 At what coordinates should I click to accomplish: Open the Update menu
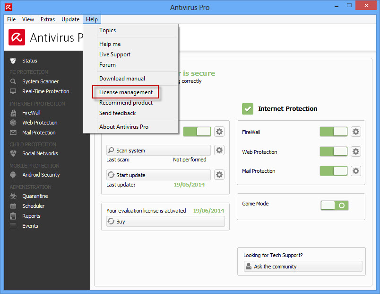click(x=70, y=19)
